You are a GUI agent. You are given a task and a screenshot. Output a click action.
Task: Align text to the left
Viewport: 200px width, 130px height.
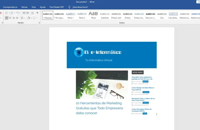coord(7,18)
